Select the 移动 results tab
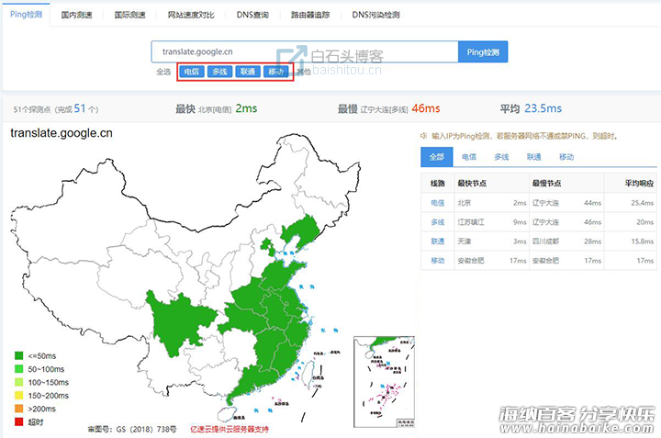This screenshot has width=661, height=438. [566, 157]
